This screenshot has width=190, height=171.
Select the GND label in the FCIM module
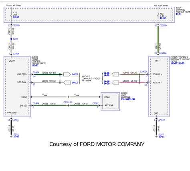tap(156, 113)
